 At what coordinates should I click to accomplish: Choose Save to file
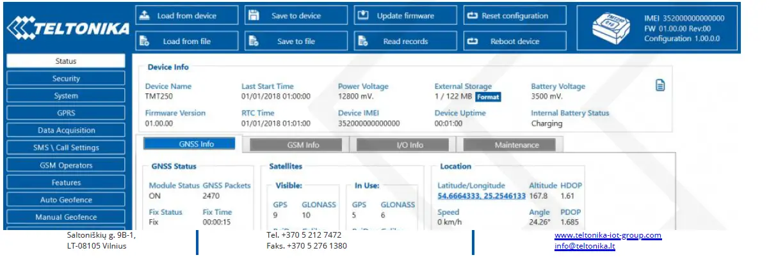tap(295, 41)
